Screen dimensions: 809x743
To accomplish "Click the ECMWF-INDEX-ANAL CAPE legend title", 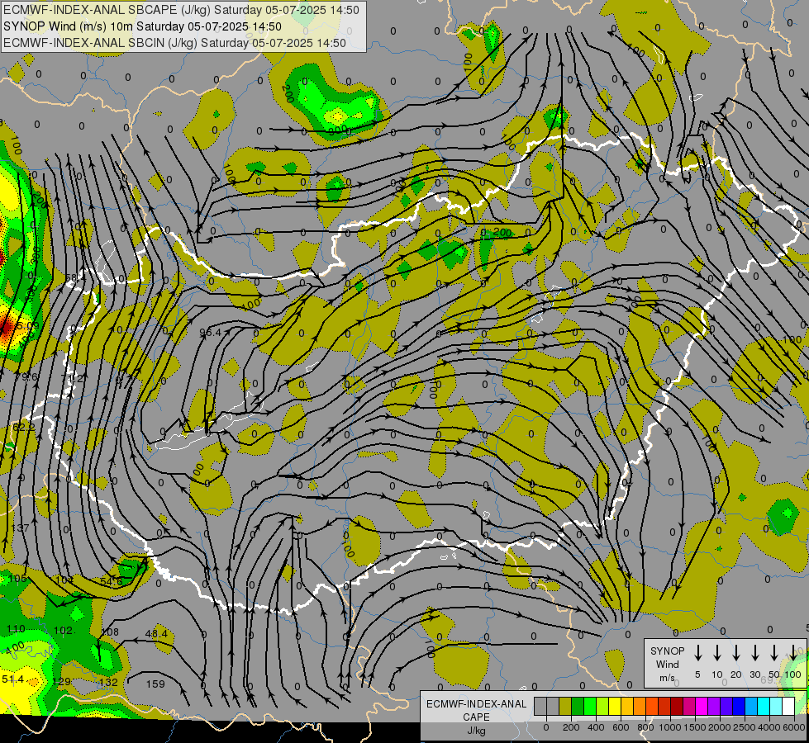I will tap(476, 711).
